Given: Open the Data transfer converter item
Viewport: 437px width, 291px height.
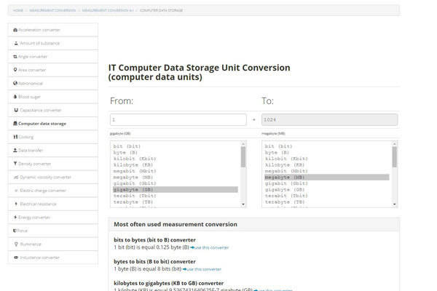Looking at the screenshot, I should click(31, 150).
